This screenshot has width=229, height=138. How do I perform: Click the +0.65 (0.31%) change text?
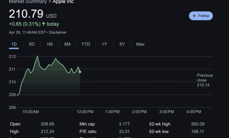click(x=25, y=24)
